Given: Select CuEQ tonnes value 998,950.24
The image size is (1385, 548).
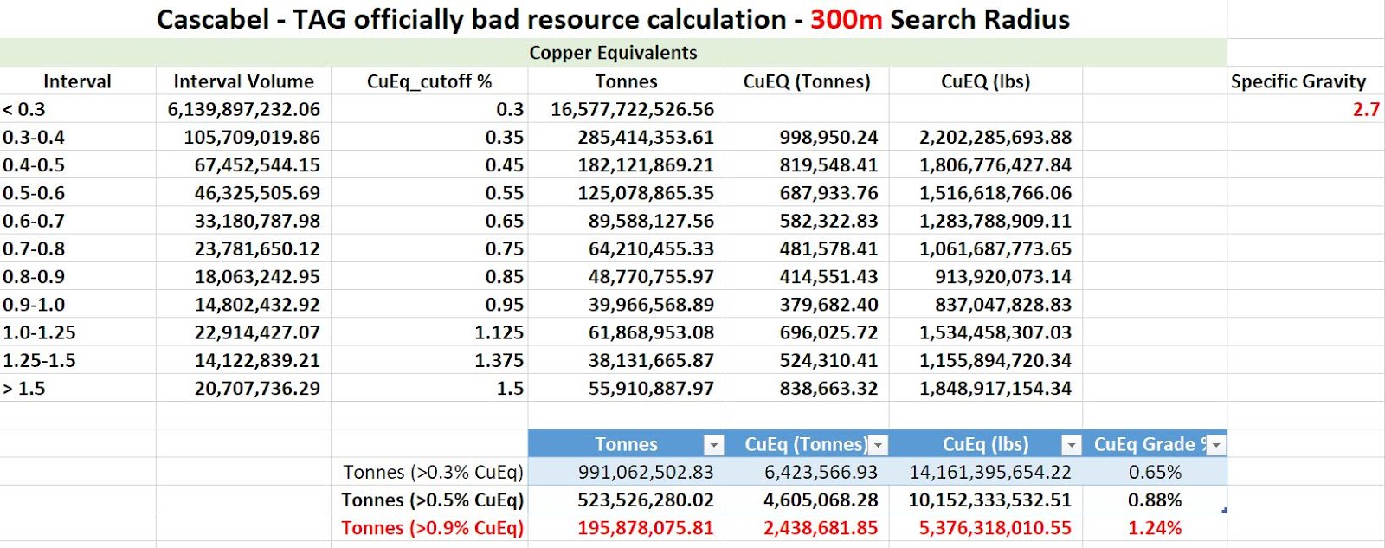Looking at the screenshot, I should point(807,137).
